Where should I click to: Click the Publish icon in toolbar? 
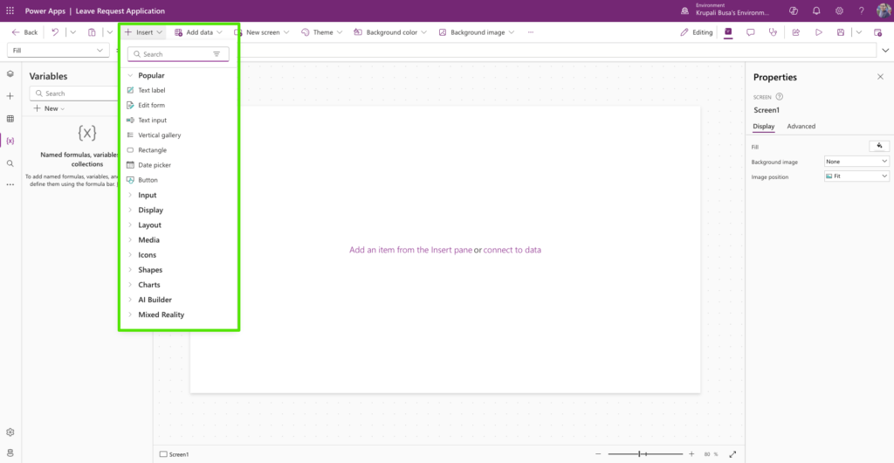point(878,32)
